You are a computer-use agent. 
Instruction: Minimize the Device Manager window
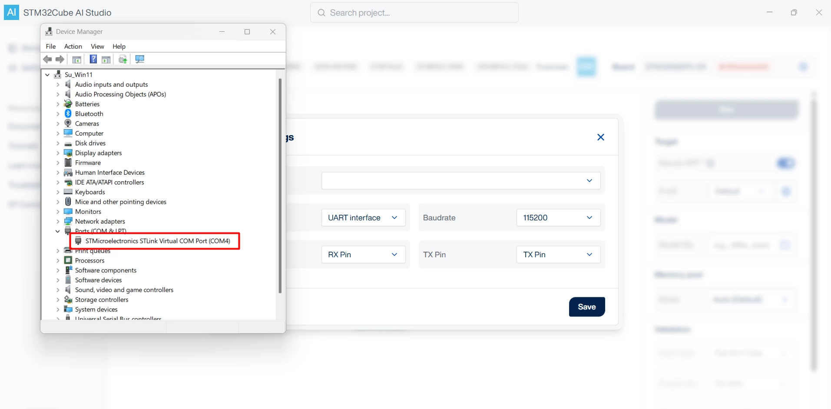tap(222, 32)
